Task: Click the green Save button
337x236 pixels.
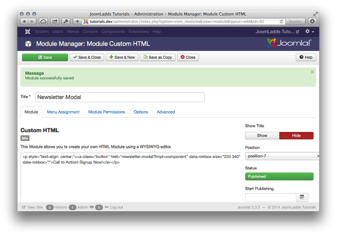Action: pyautogui.click(x=45, y=57)
